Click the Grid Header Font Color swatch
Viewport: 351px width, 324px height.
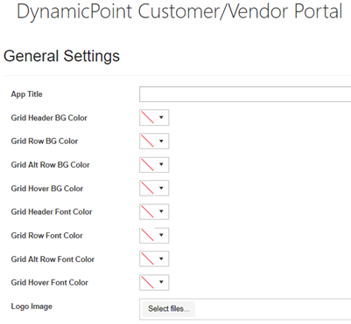(x=147, y=211)
